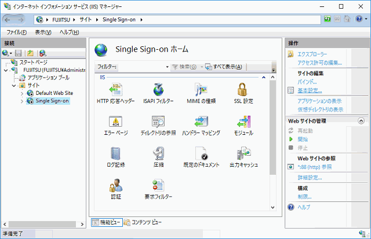Click サイト in the address breadcrumb
The width and height of the screenshot is (371, 239).
[x=86, y=20]
